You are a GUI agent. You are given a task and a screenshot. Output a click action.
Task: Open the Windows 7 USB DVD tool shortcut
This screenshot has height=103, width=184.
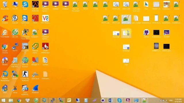(x=15, y=62)
